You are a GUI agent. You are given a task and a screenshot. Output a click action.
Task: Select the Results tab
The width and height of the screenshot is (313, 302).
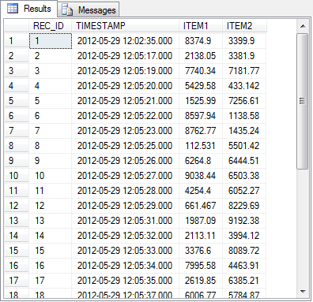pyautogui.click(x=29, y=9)
